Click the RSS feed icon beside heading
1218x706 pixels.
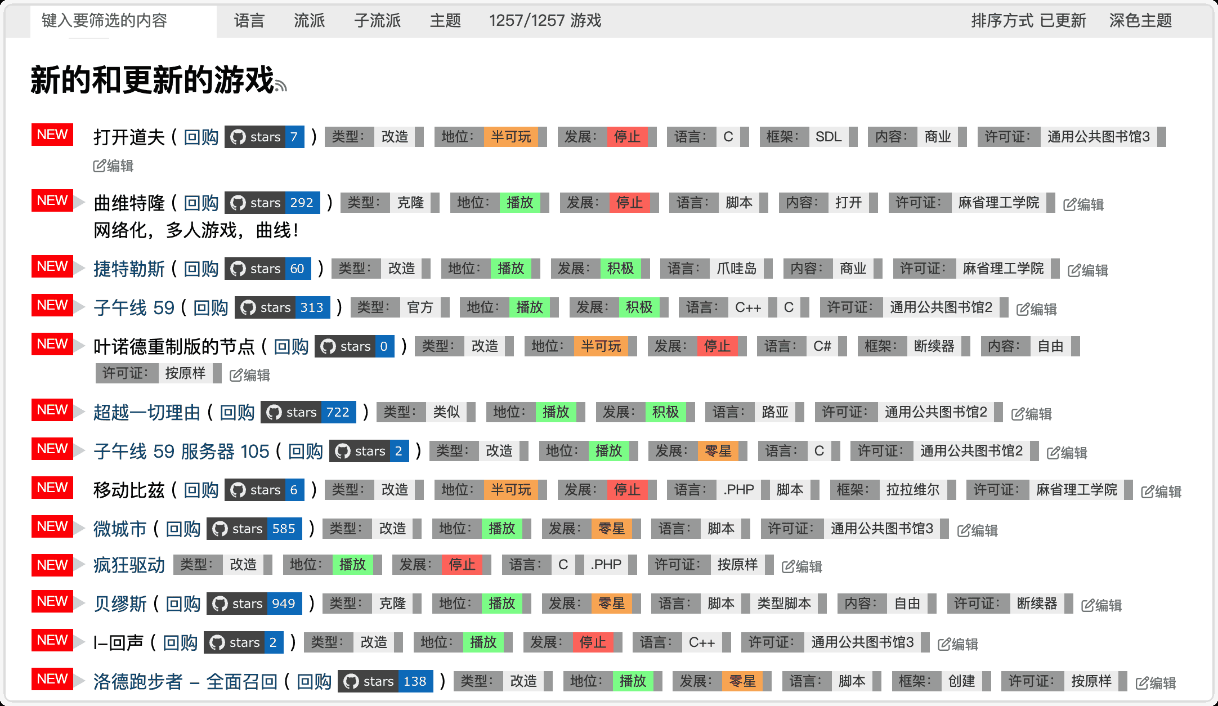[281, 86]
